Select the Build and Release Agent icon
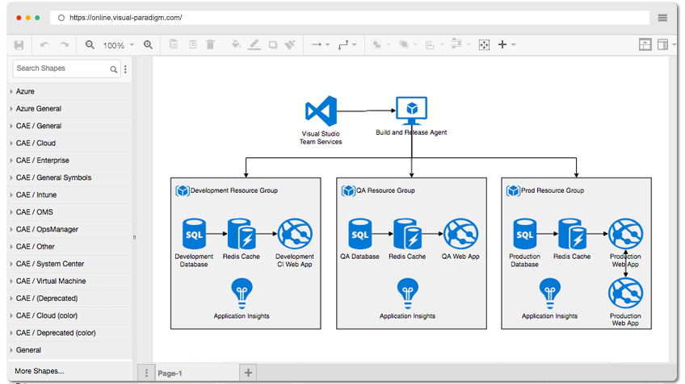The height and width of the screenshot is (384, 685). (x=411, y=111)
